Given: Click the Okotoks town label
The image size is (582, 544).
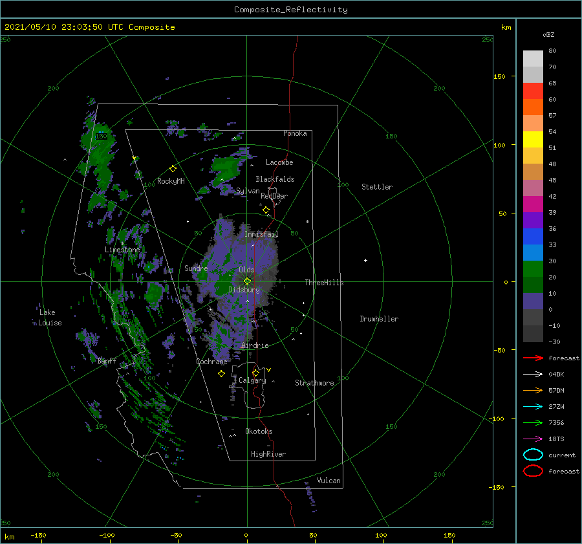Looking at the screenshot, I should (x=259, y=431).
